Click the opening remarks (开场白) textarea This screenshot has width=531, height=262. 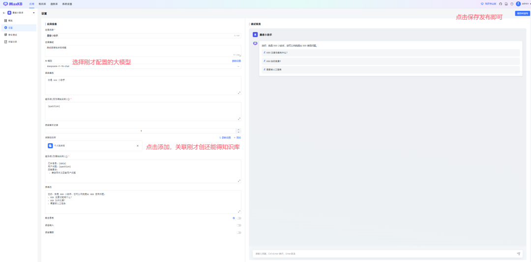tap(143, 202)
